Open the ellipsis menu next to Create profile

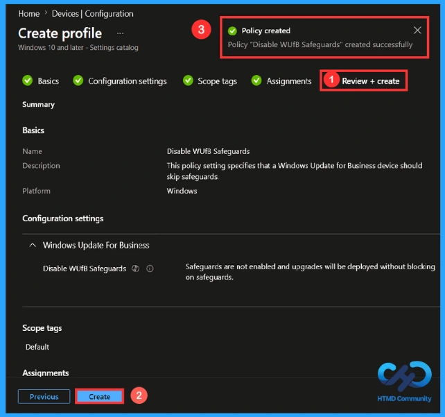(x=121, y=33)
